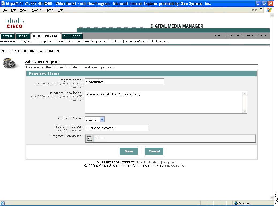This screenshot has height=206, width=279.
Task: Click the Cisco logo
Action: [x=14, y=23]
